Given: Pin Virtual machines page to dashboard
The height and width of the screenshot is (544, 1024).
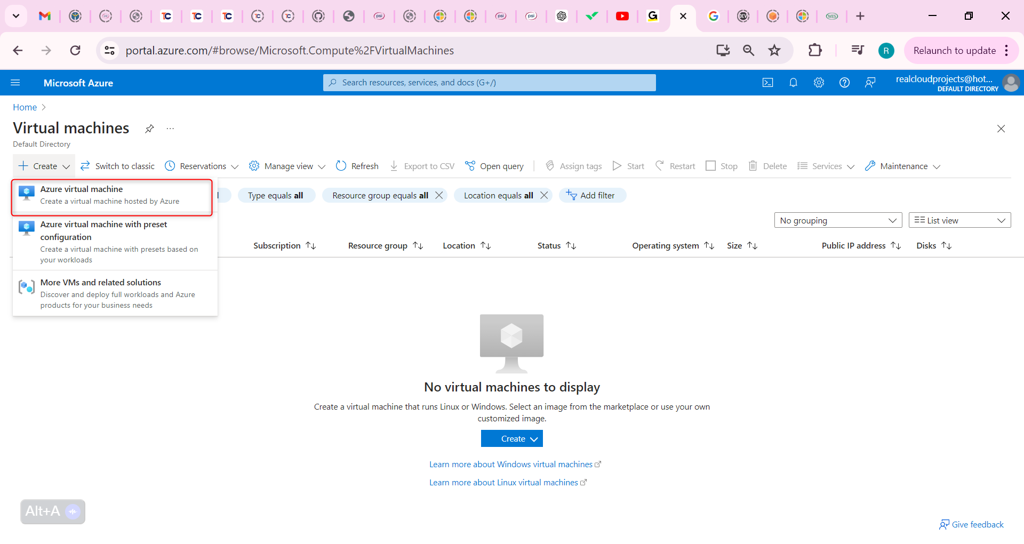Looking at the screenshot, I should coord(149,129).
